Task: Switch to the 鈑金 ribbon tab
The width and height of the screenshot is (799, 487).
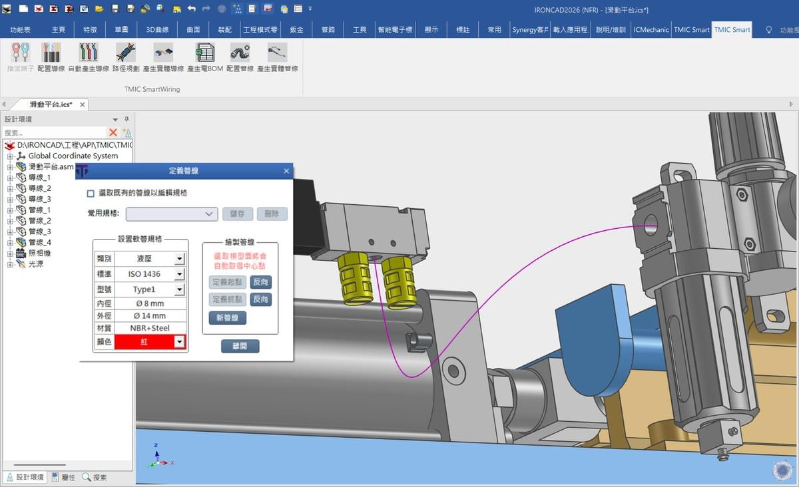Action: (297, 30)
